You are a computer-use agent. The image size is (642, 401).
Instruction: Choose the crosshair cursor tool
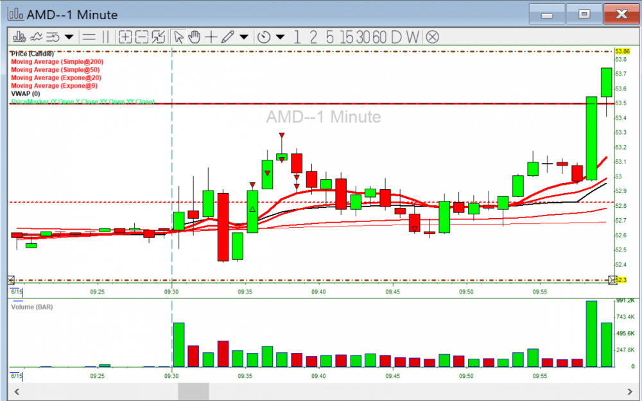[x=211, y=37]
